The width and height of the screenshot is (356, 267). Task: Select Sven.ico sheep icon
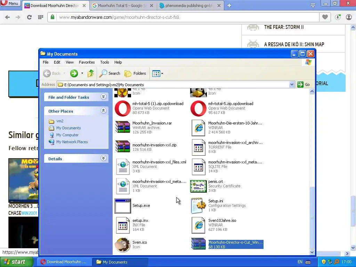(x=123, y=245)
